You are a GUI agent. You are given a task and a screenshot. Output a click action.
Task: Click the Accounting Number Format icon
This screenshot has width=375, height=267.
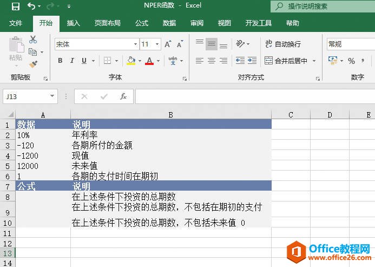click(x=333, y=61)
